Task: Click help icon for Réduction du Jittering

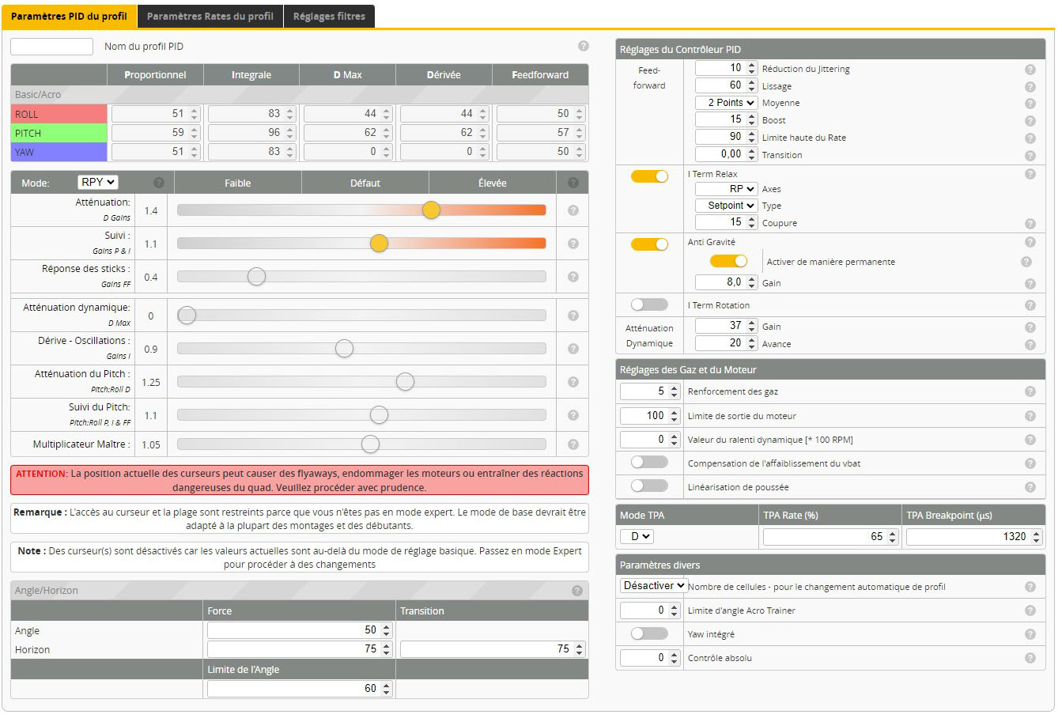Action: [x=1030, y=70]
